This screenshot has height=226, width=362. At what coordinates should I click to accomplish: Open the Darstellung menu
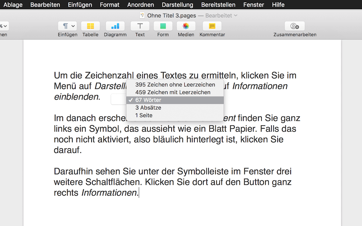click(177, 5)
